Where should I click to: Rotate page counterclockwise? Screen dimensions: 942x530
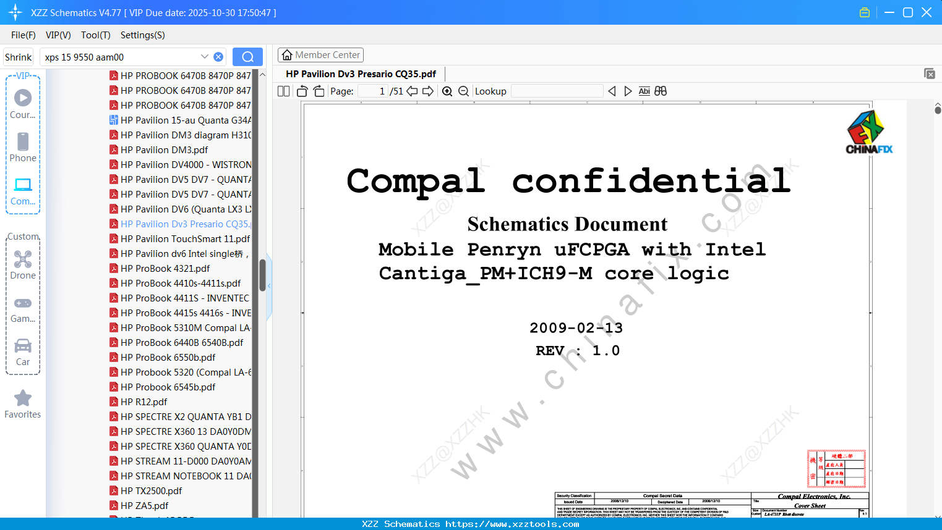[302, 91]
